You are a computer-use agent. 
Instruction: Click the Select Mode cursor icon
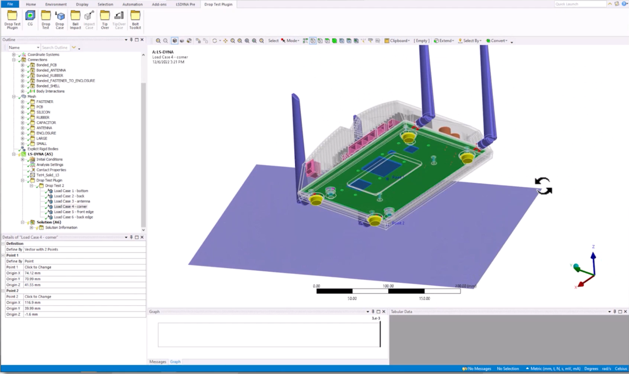[x=284, y=41]
